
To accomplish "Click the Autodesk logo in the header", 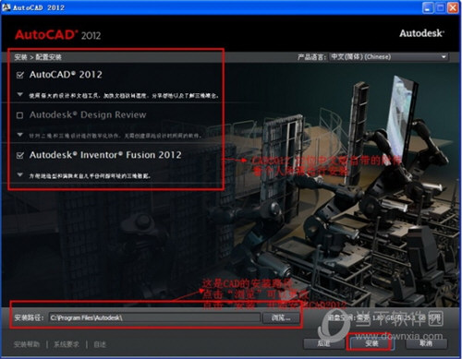I will (422, 33).
